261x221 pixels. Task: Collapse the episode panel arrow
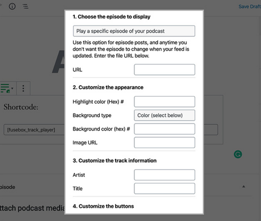[243, 187]
